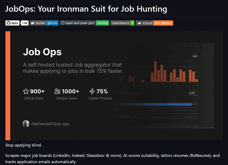Click the star icon beside 900+
This screenshot has width=228, height=165.
point(26,91)
